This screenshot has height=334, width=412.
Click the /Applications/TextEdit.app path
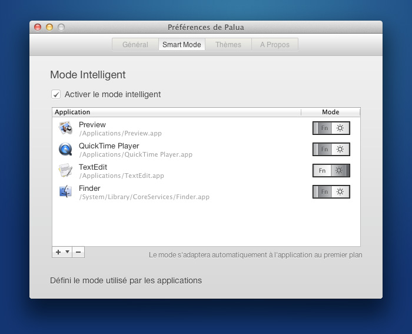pos(122,176)
